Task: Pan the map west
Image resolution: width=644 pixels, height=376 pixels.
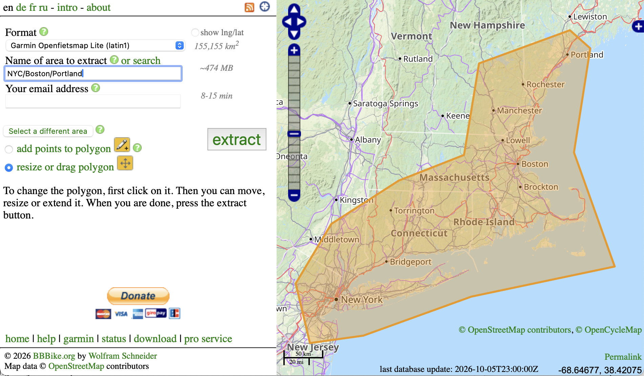Action: (287, 22)
